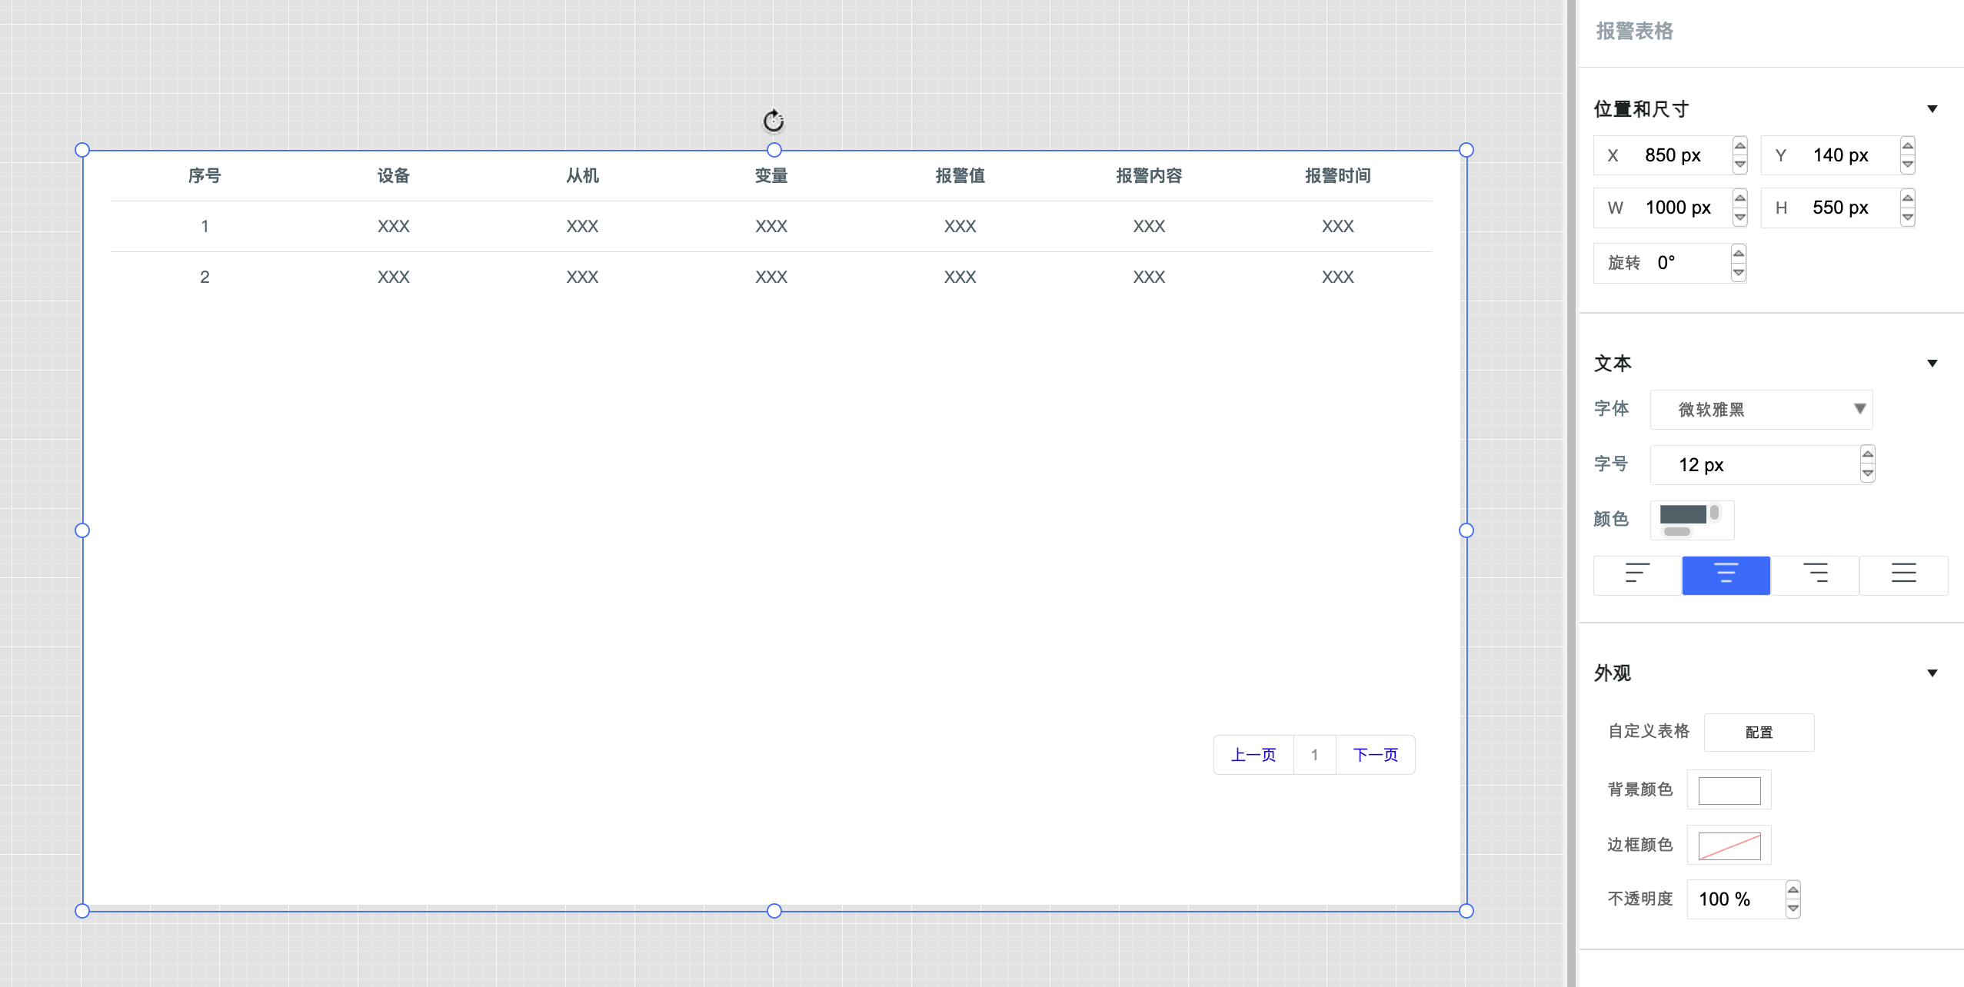Open the 背景颜色 color swatch
Image resolution: width=1964 pixels, height=987 pixels.
click(1729, 790)
